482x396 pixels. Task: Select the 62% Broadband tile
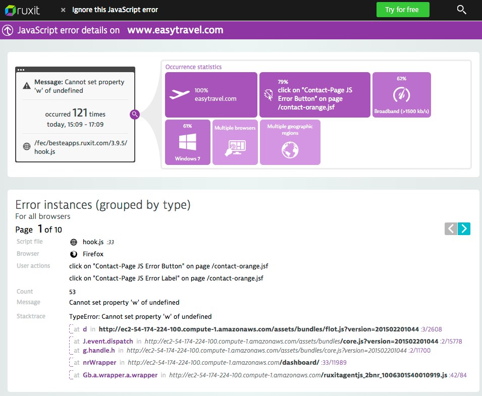click(x=401, y=95)
